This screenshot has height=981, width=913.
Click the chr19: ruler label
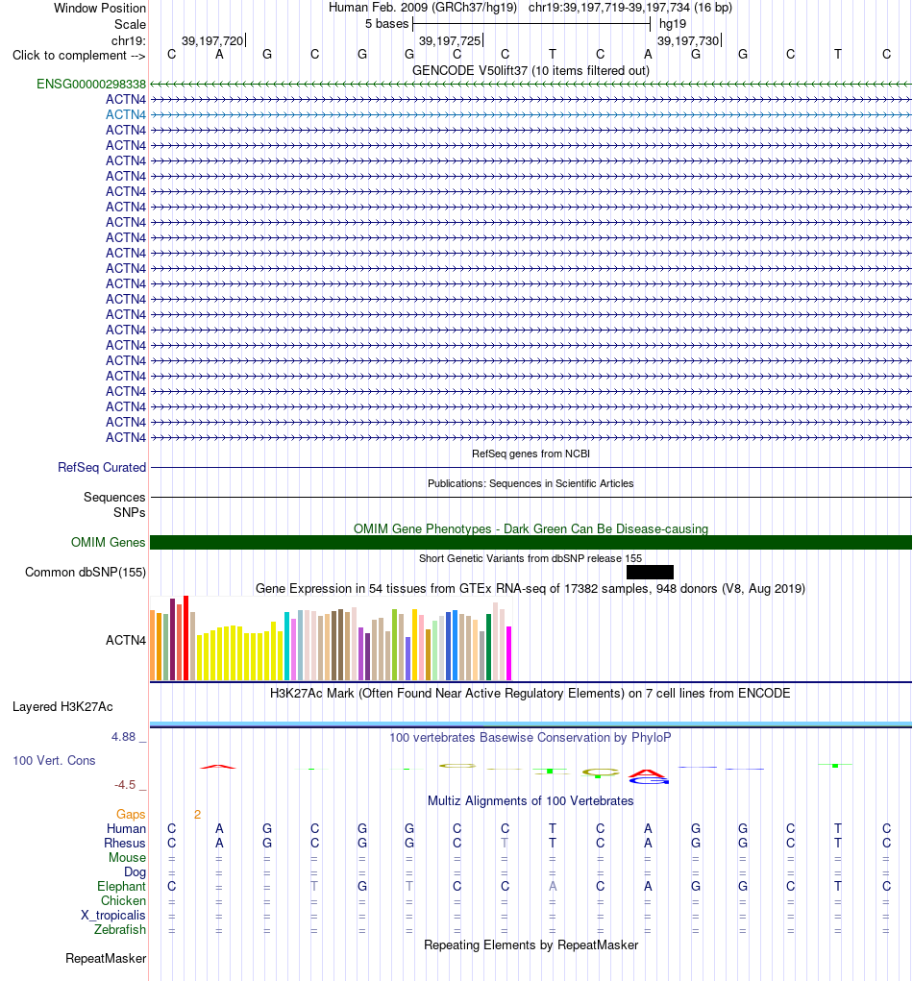[x=128, y=40]
